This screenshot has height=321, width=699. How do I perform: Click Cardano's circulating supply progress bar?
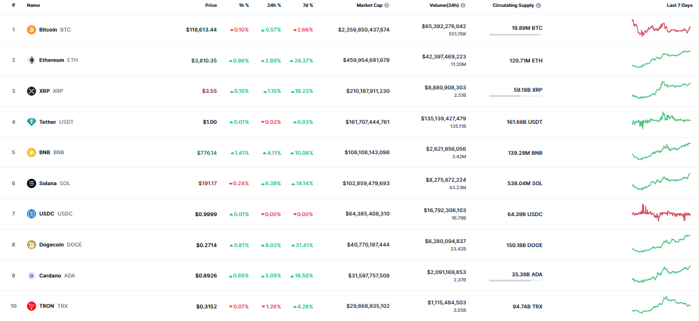tap(516, 281)
